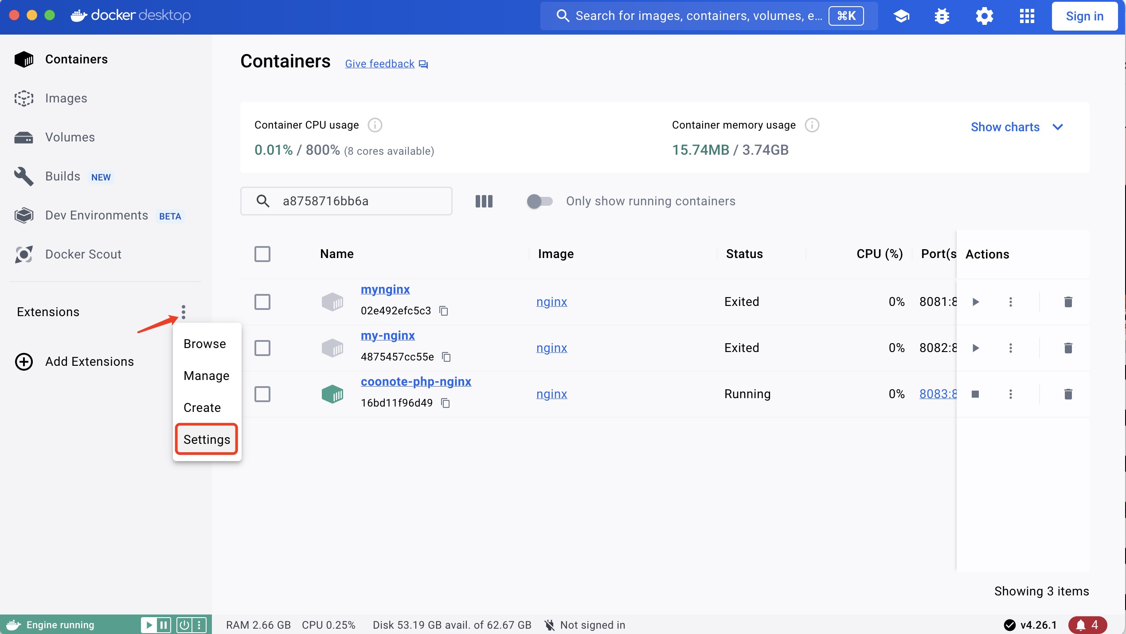Viewport: 1126px width, 634px height.
Task: Click the global search bar
Action: click(709, 16)
